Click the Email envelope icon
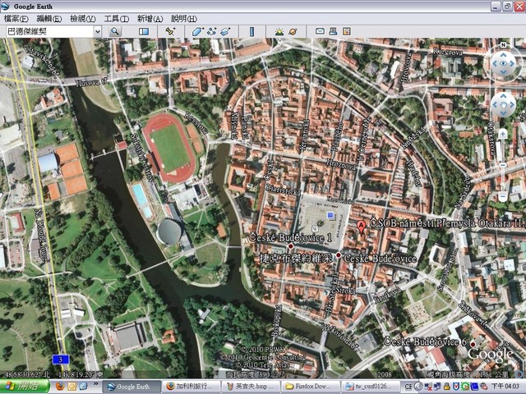 coord(320,31)
